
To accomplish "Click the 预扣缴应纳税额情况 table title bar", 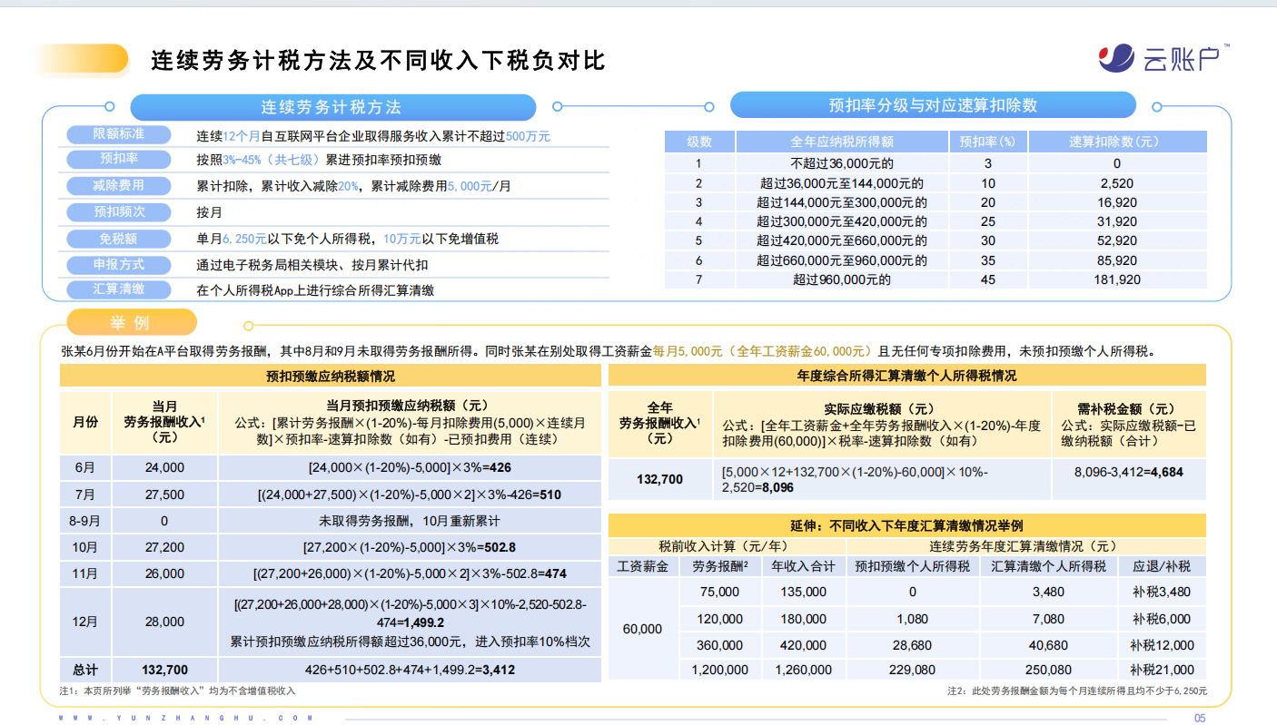I will pos(330,376).
